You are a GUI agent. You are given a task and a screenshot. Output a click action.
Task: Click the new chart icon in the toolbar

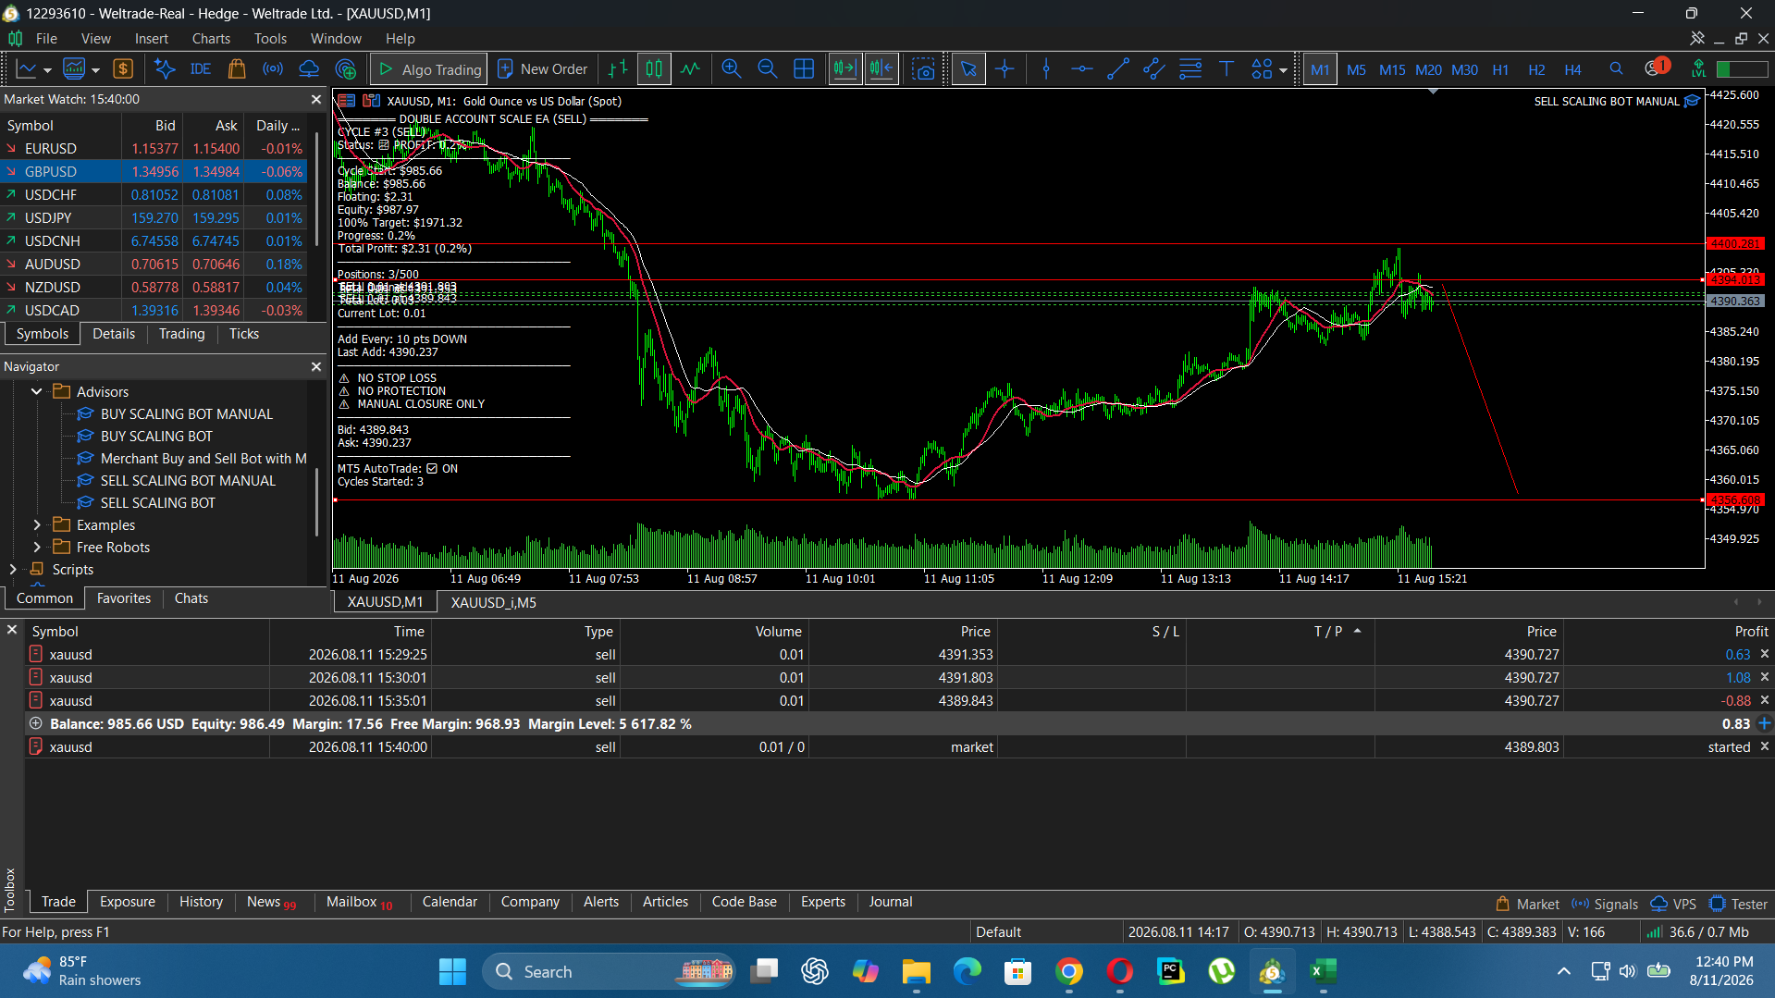coord(26,69)
